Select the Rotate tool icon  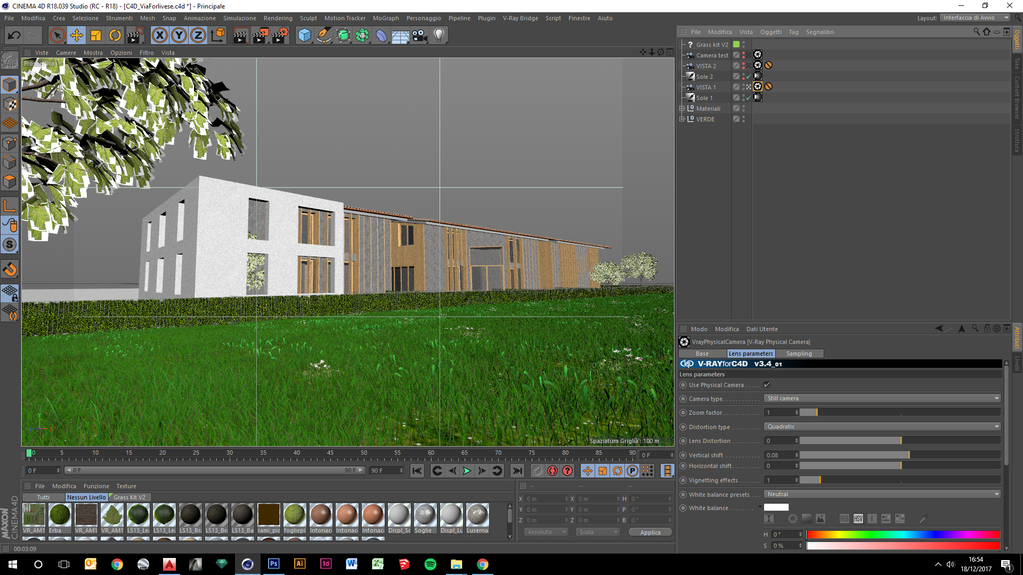(x=115, y=36)
